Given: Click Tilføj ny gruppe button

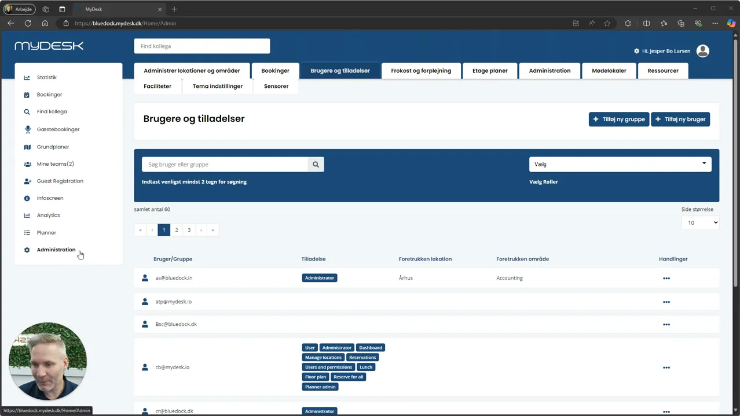Looking at the screenshot, I should click(619, 119).
